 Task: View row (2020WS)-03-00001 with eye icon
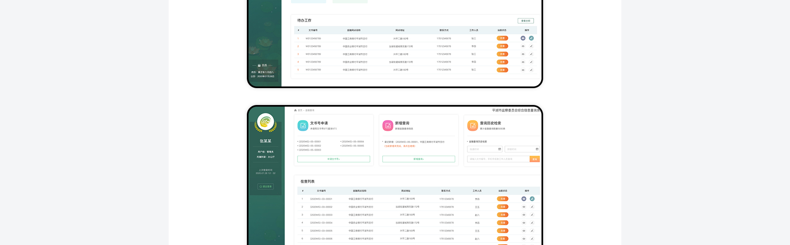pyautogui.click(x=524, y=199)
